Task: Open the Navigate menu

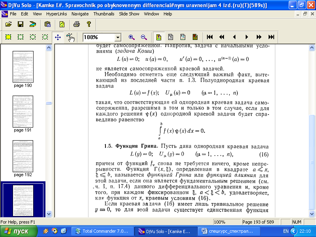Action: (x=80, y=14)
